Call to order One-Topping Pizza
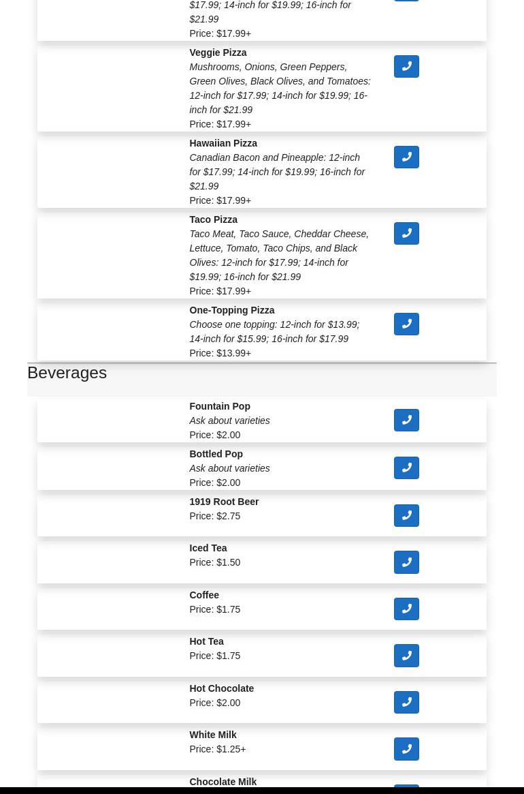This screenshot has height=794, width=524. point(406,324)
